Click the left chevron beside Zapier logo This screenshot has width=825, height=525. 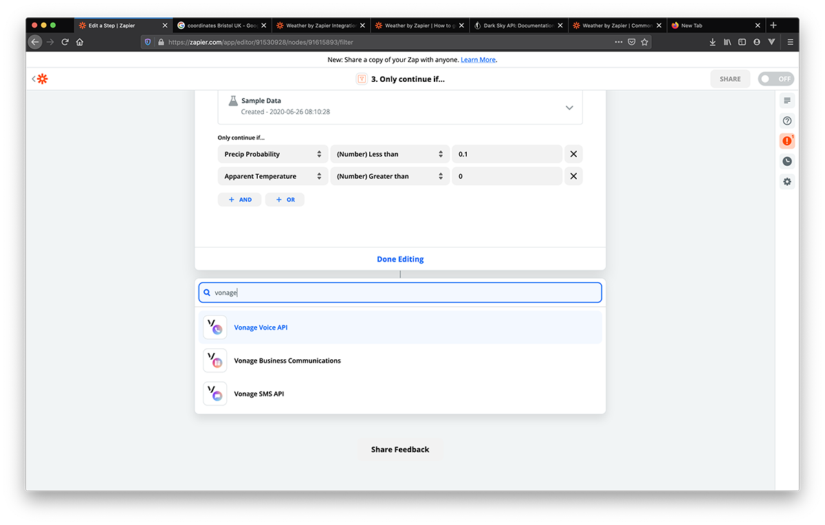[33, 79]
